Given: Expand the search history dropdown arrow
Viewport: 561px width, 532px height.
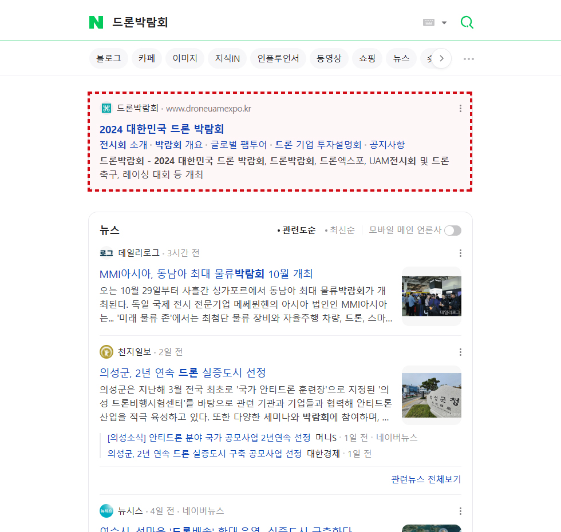Looking at the screenshot, I should click(x=444, y=22).
